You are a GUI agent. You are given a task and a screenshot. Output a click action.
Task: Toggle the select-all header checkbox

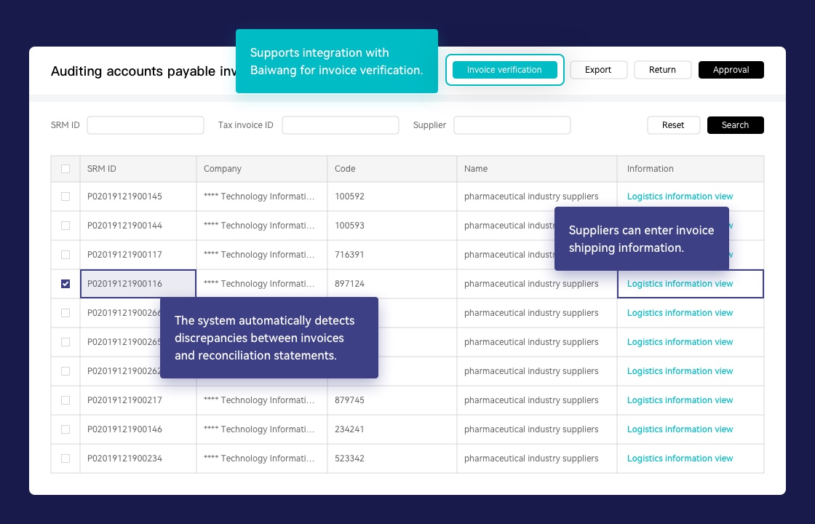click(x=65, y=169)
